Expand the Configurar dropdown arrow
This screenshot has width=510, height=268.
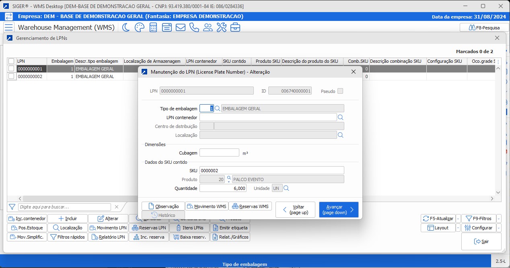point(499,228)
